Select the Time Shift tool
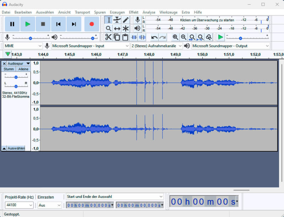This screenshot has width=284, height=217. [x=117, y=28]
